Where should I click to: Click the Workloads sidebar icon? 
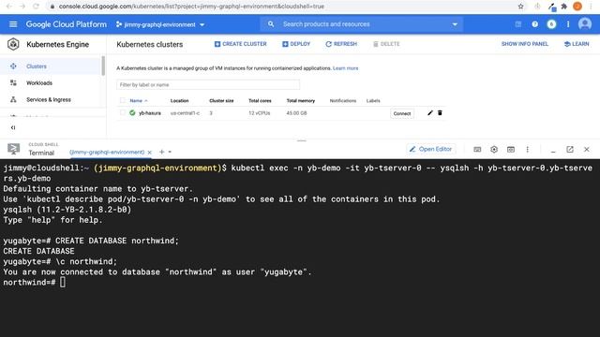(13, 83)
